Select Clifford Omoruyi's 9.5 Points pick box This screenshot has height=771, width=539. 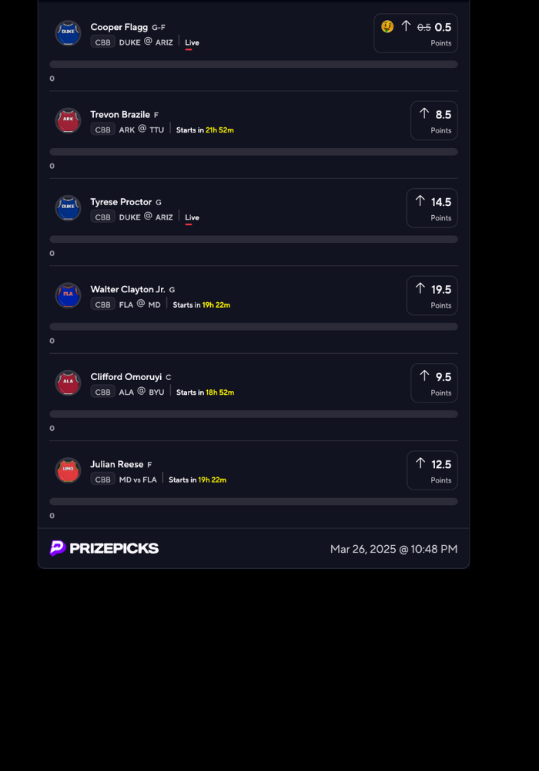[434, 383]
